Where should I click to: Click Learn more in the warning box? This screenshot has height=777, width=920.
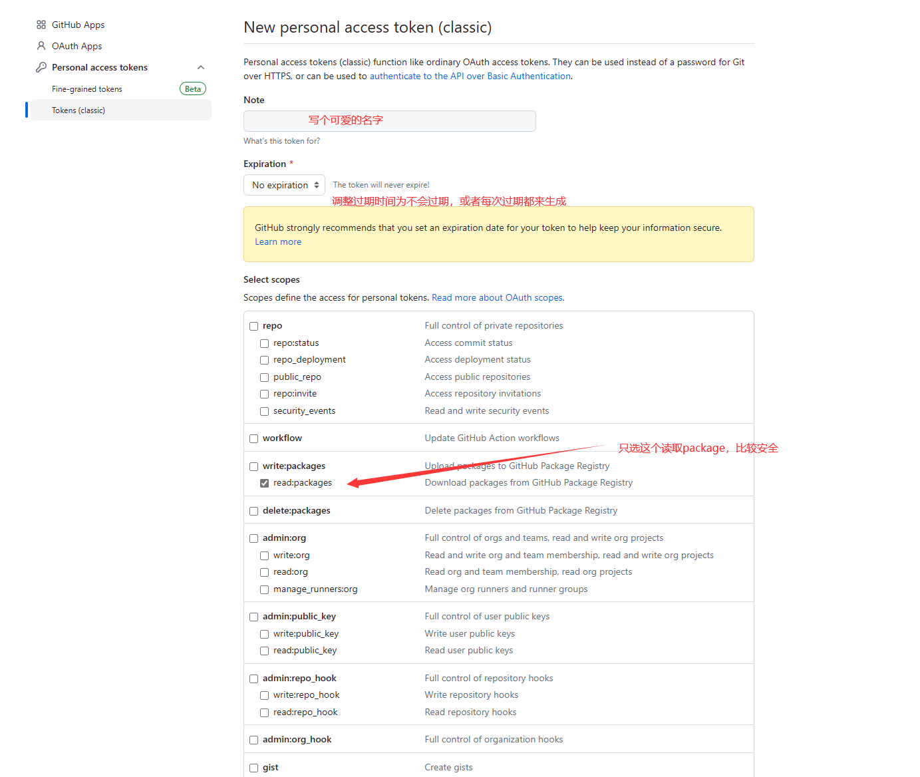pos(278,241)
